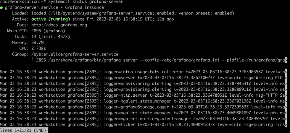Click the green service status dot
The width and height of the screenshot is (290, 133).
point(1,8)
